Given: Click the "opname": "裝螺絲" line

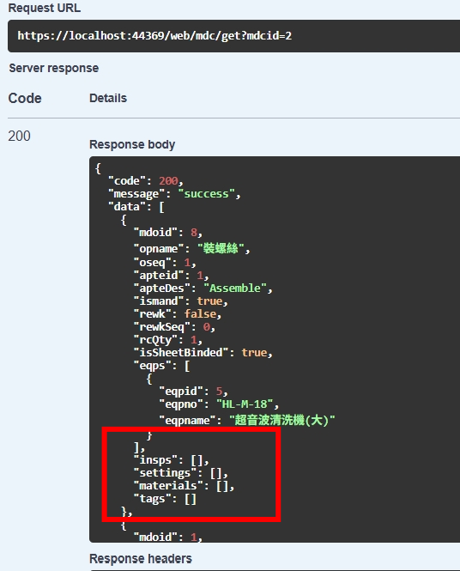Looking at the screenshot, I should (191, 249).
